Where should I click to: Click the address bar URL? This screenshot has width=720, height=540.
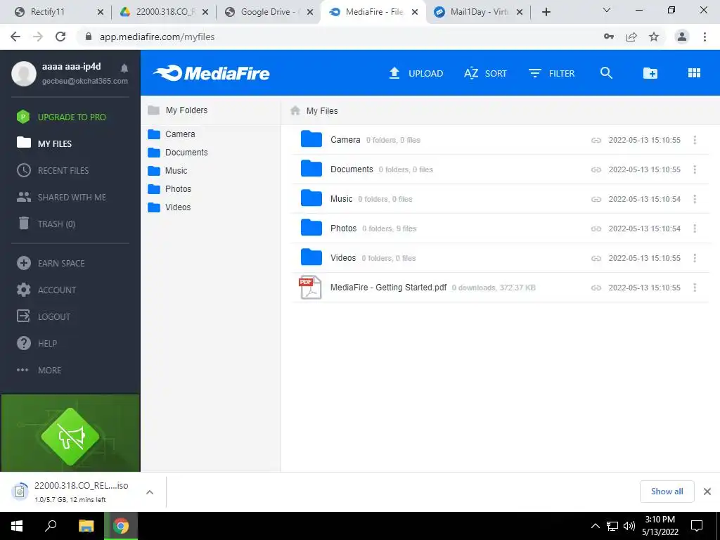coord(157,37)
